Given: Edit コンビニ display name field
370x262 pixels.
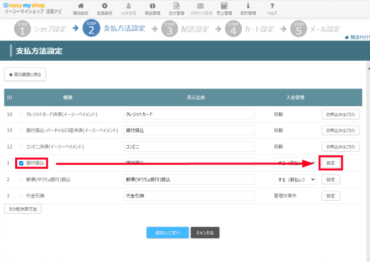Looking at the screenshot, I should [x=189, y=147].
